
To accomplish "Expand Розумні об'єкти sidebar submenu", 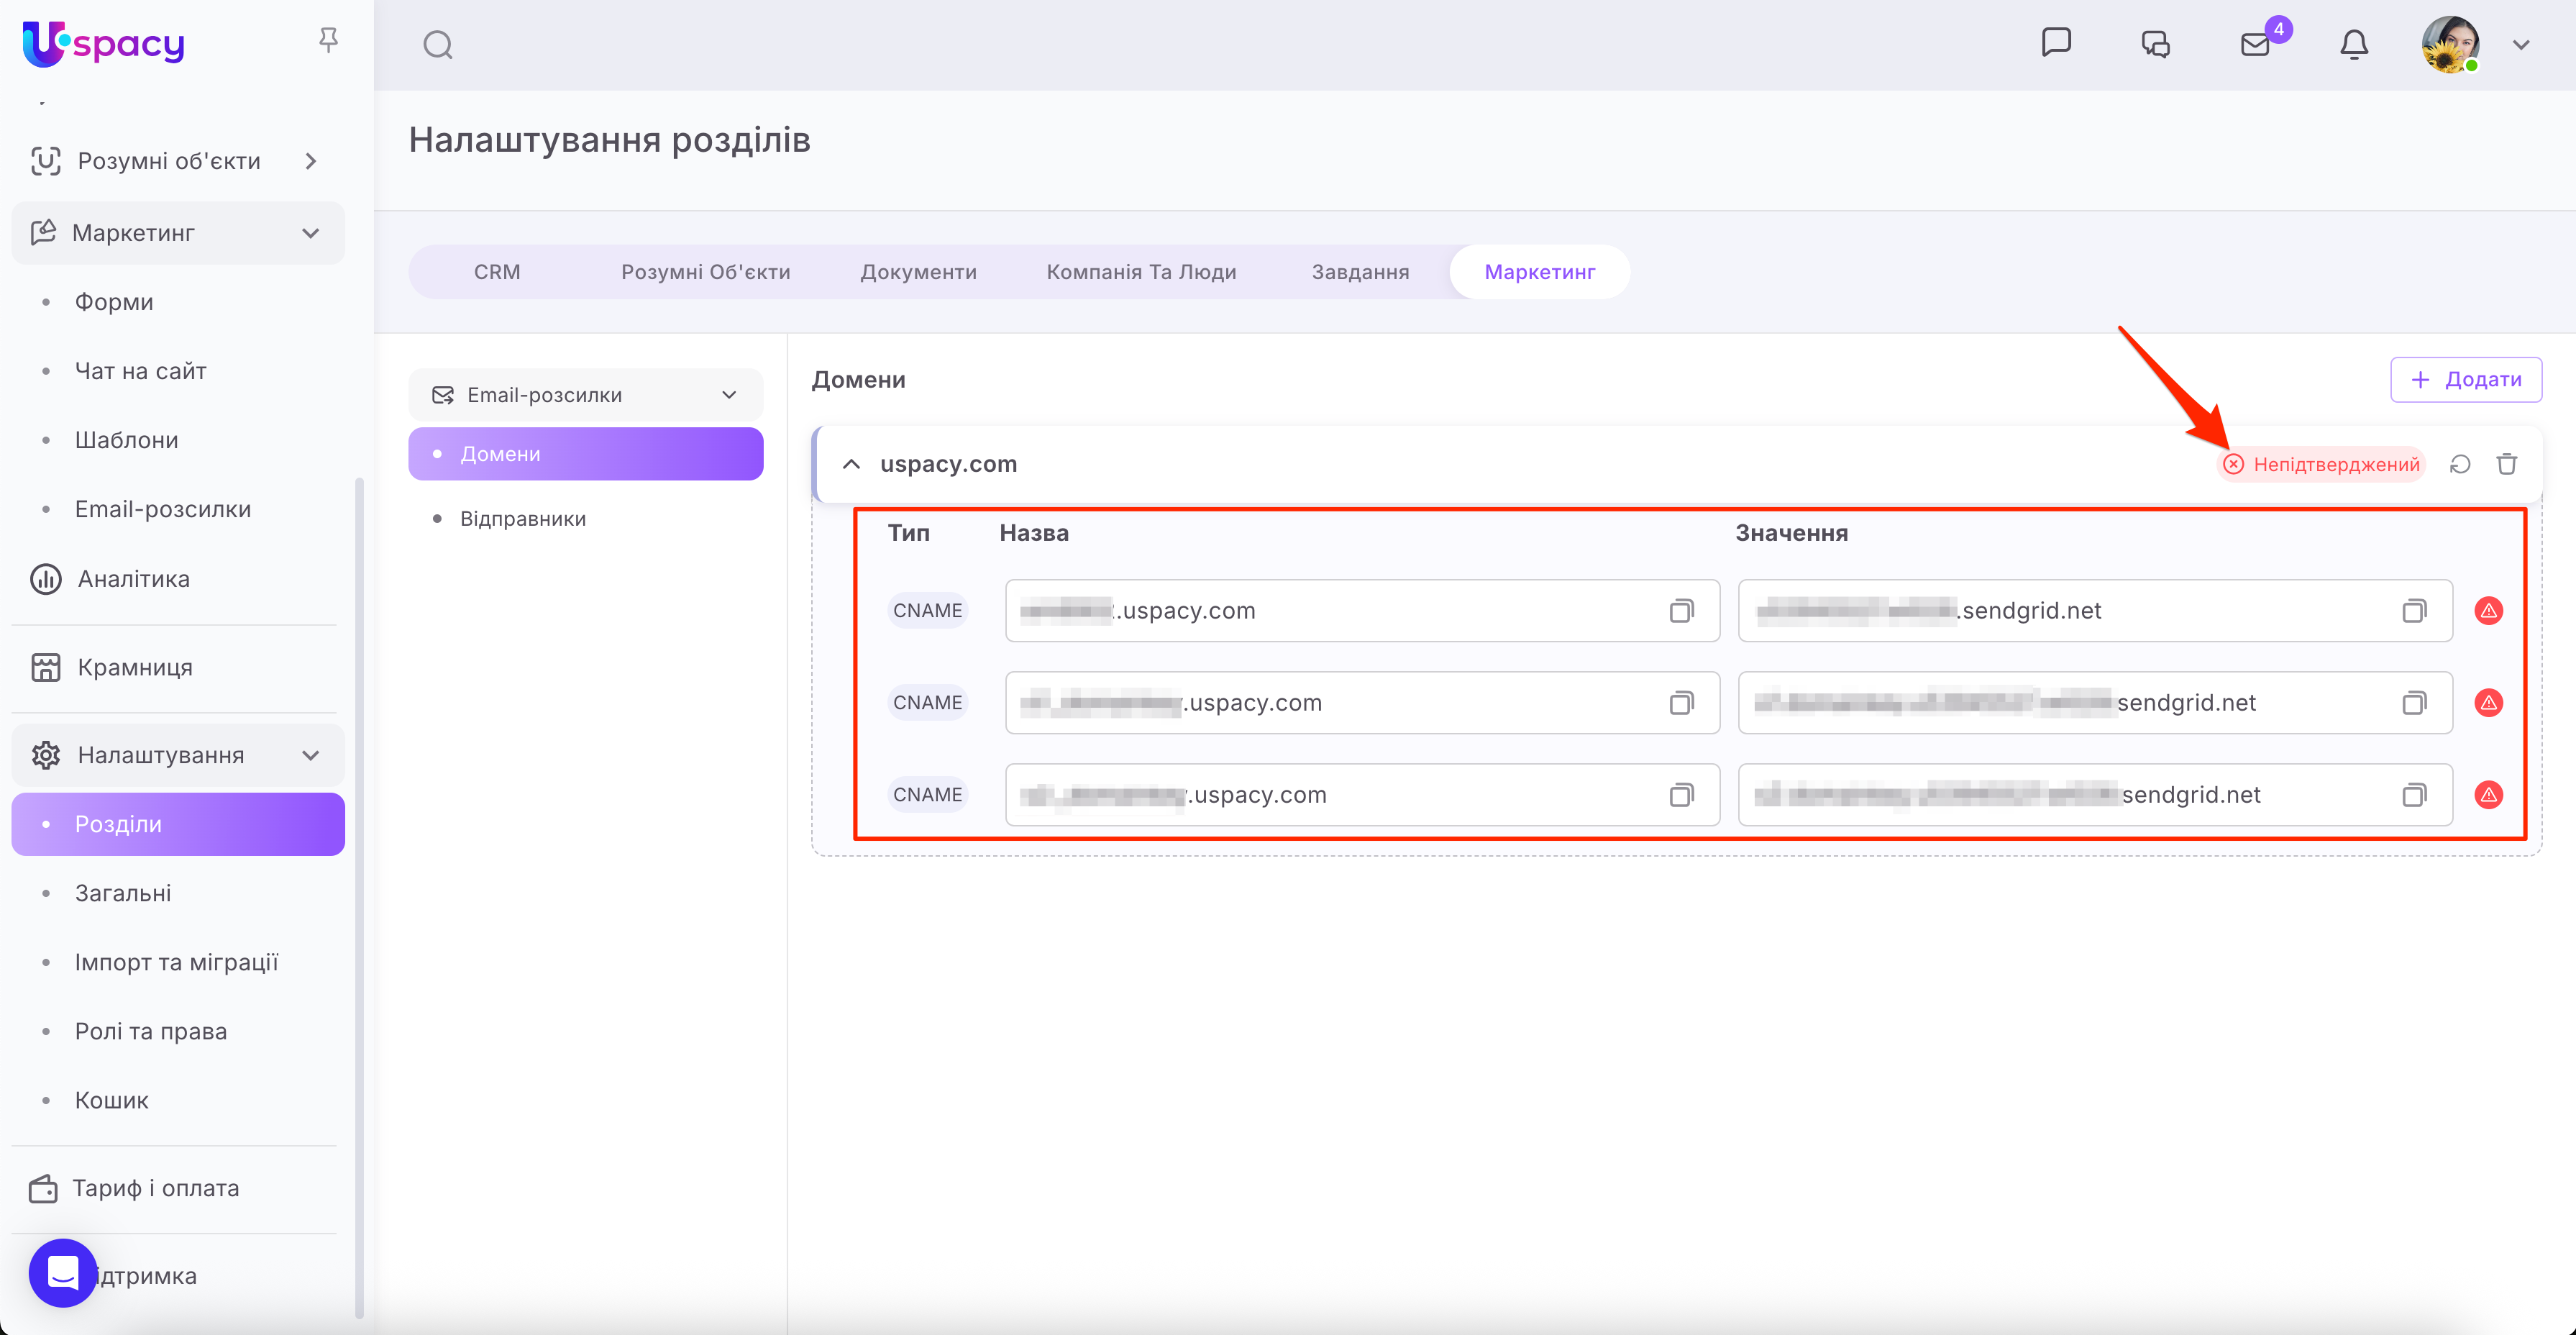I will tap(311, 161).
